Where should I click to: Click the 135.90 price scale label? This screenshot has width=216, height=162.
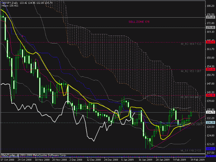211,109
